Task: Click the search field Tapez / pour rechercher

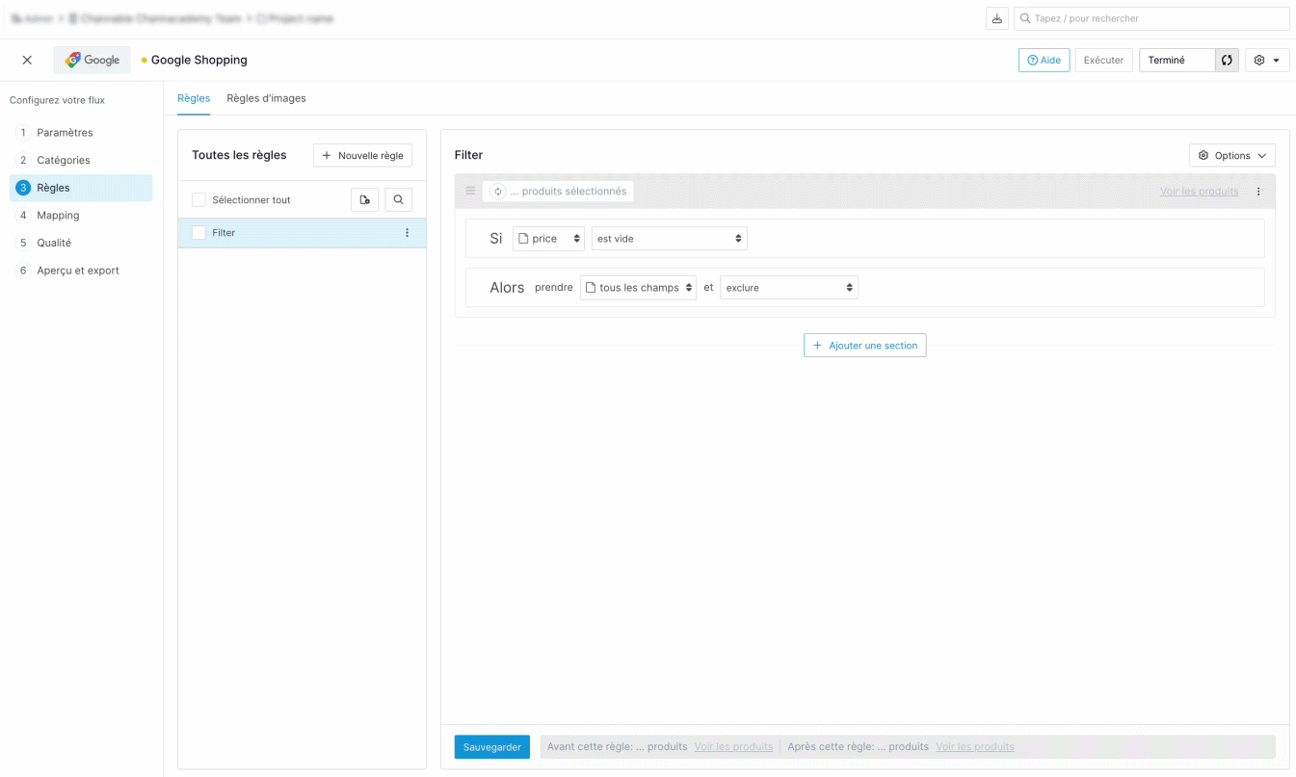Action: tap(1151, 18)
